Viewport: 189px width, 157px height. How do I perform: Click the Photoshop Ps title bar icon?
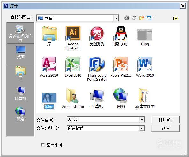(x=6, y=6)
